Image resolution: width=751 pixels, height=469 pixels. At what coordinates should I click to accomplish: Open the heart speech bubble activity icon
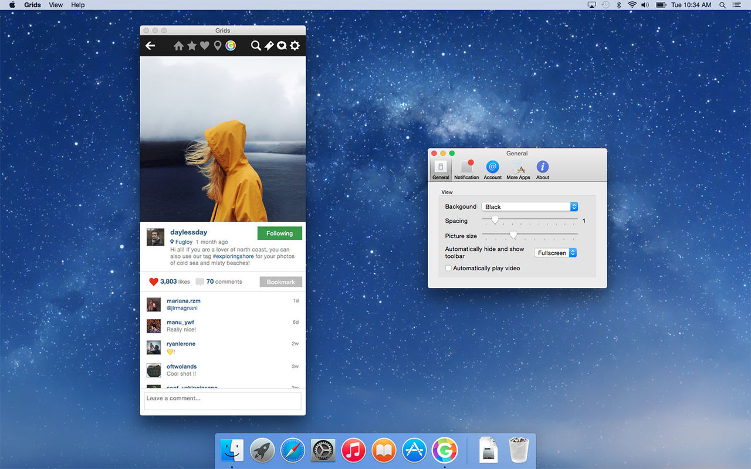(282, 46)
